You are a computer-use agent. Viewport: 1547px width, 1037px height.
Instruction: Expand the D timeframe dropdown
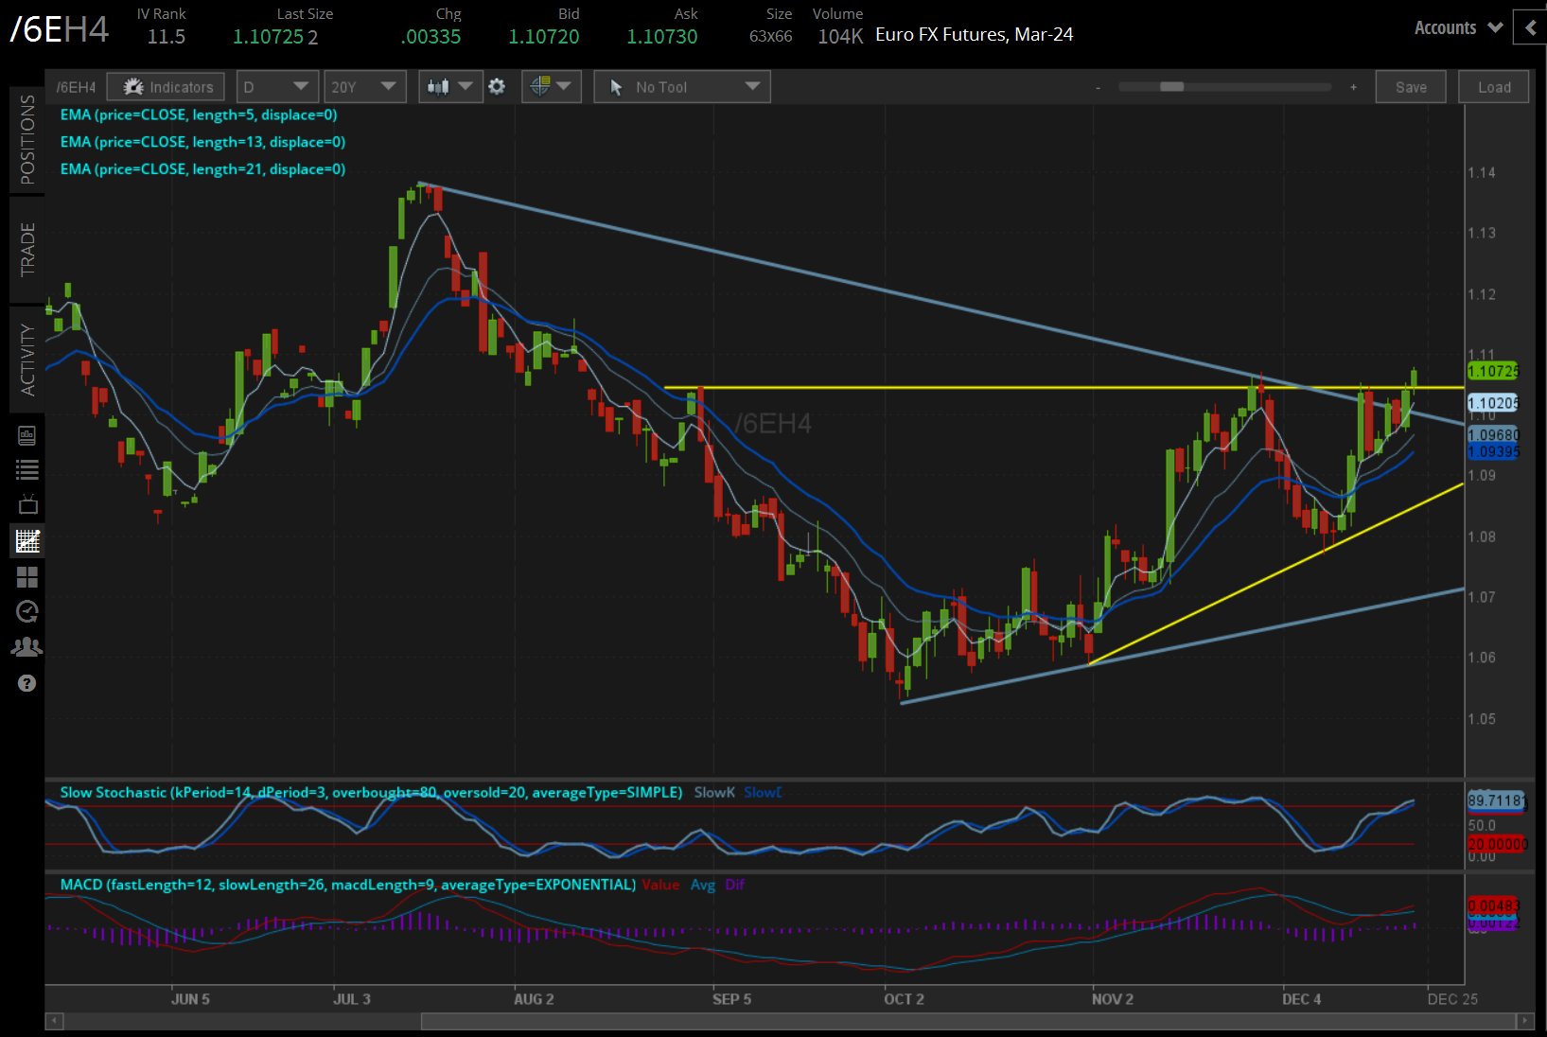point(276,87)
